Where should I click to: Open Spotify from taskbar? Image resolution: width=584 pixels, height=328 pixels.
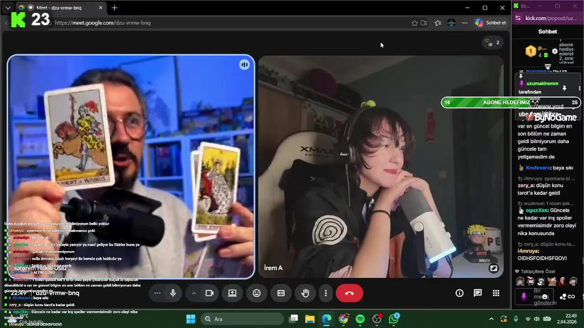[x=360, y=319]
